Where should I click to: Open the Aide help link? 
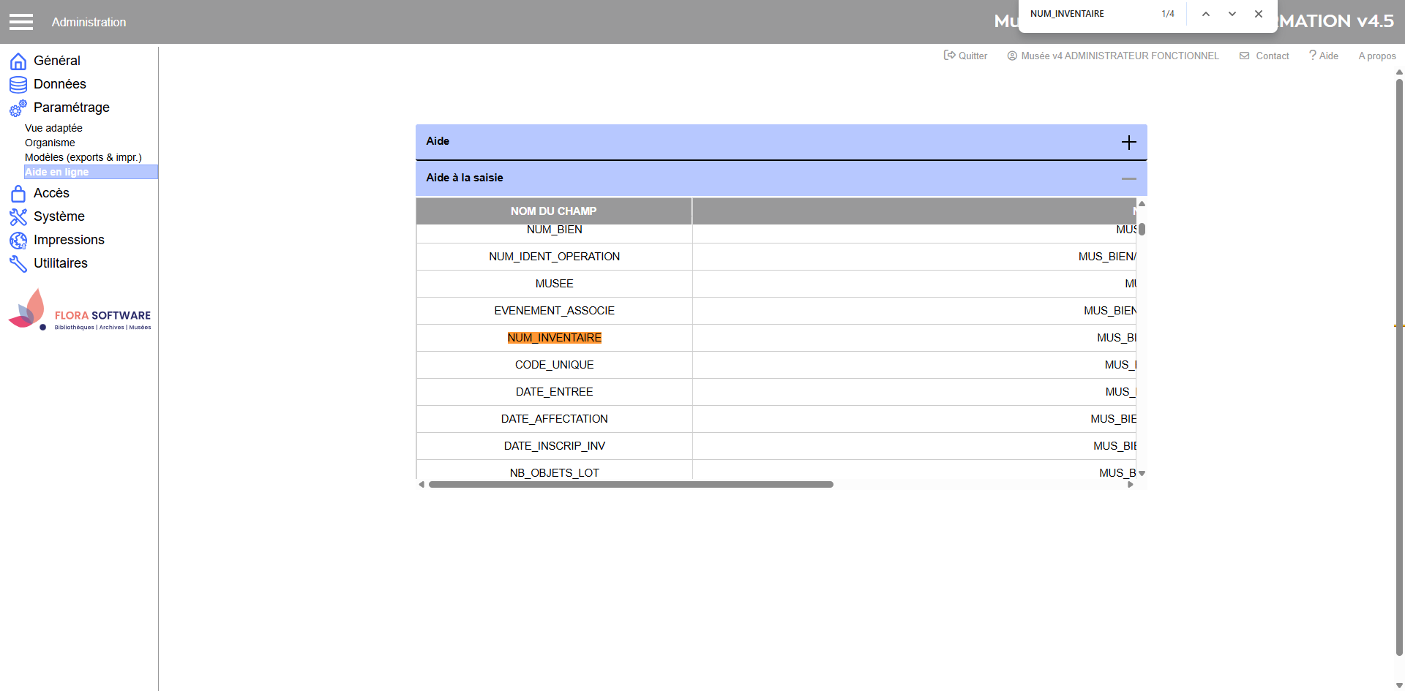(x=1324, y=56)
